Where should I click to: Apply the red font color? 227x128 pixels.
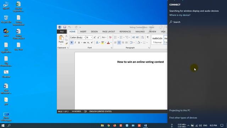point(108,43)
